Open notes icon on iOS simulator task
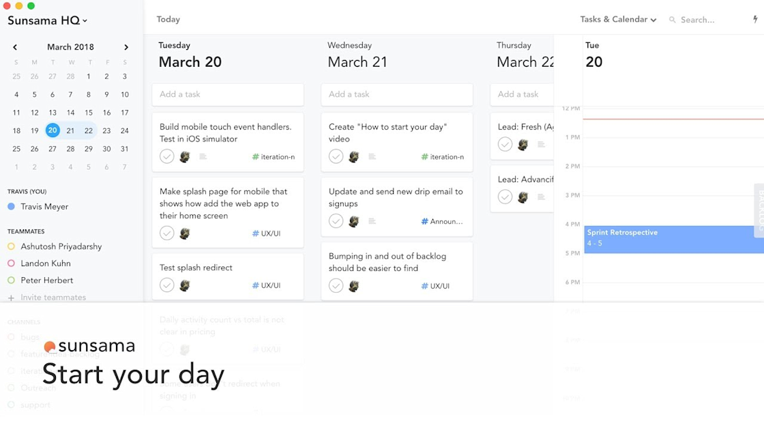 (203, 157)
